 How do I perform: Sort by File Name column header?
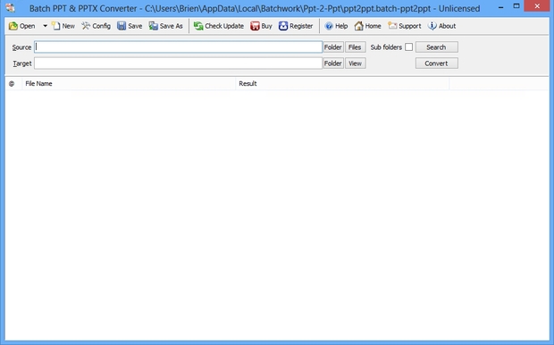coord(129,84)
